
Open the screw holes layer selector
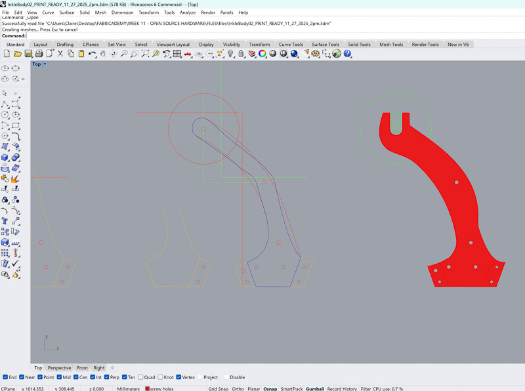point(160,388)
